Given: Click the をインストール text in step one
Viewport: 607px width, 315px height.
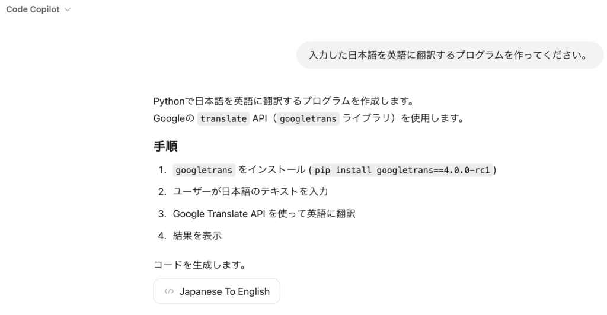Looking at the screenshot, I should point(271,170).
